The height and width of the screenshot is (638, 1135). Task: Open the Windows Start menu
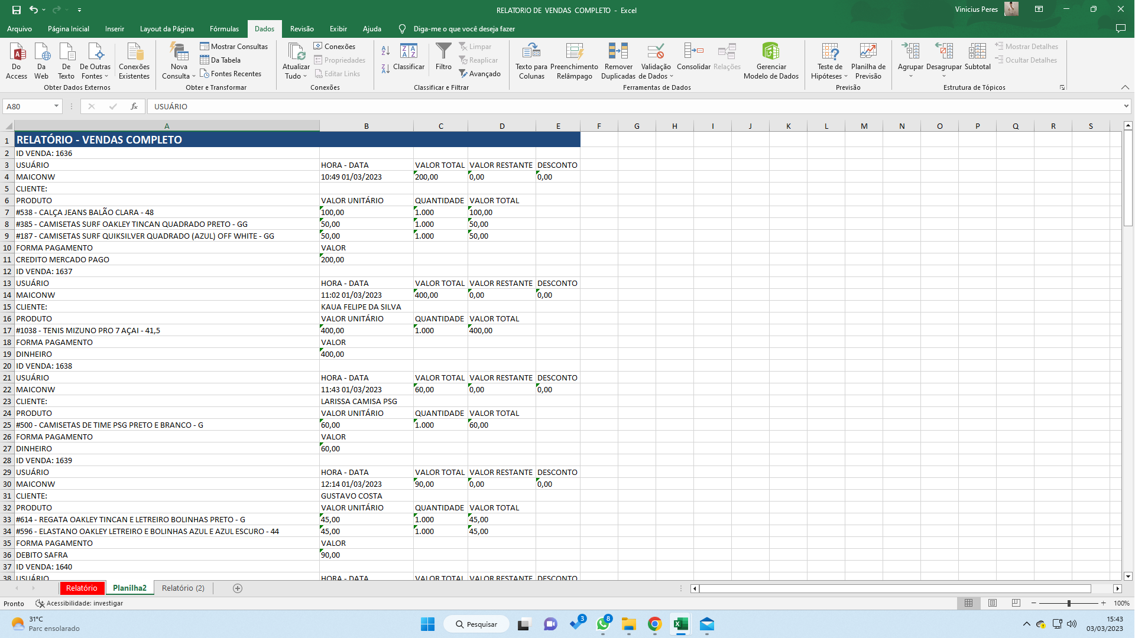tap(427, 624)
